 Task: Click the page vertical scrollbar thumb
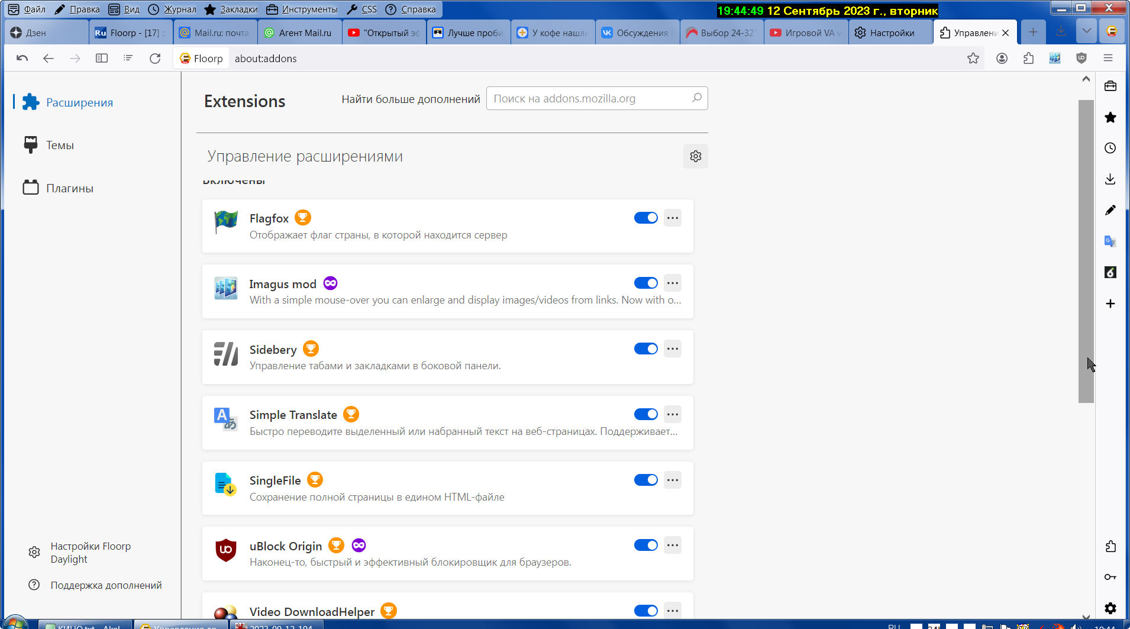[x=1086, y=251]
